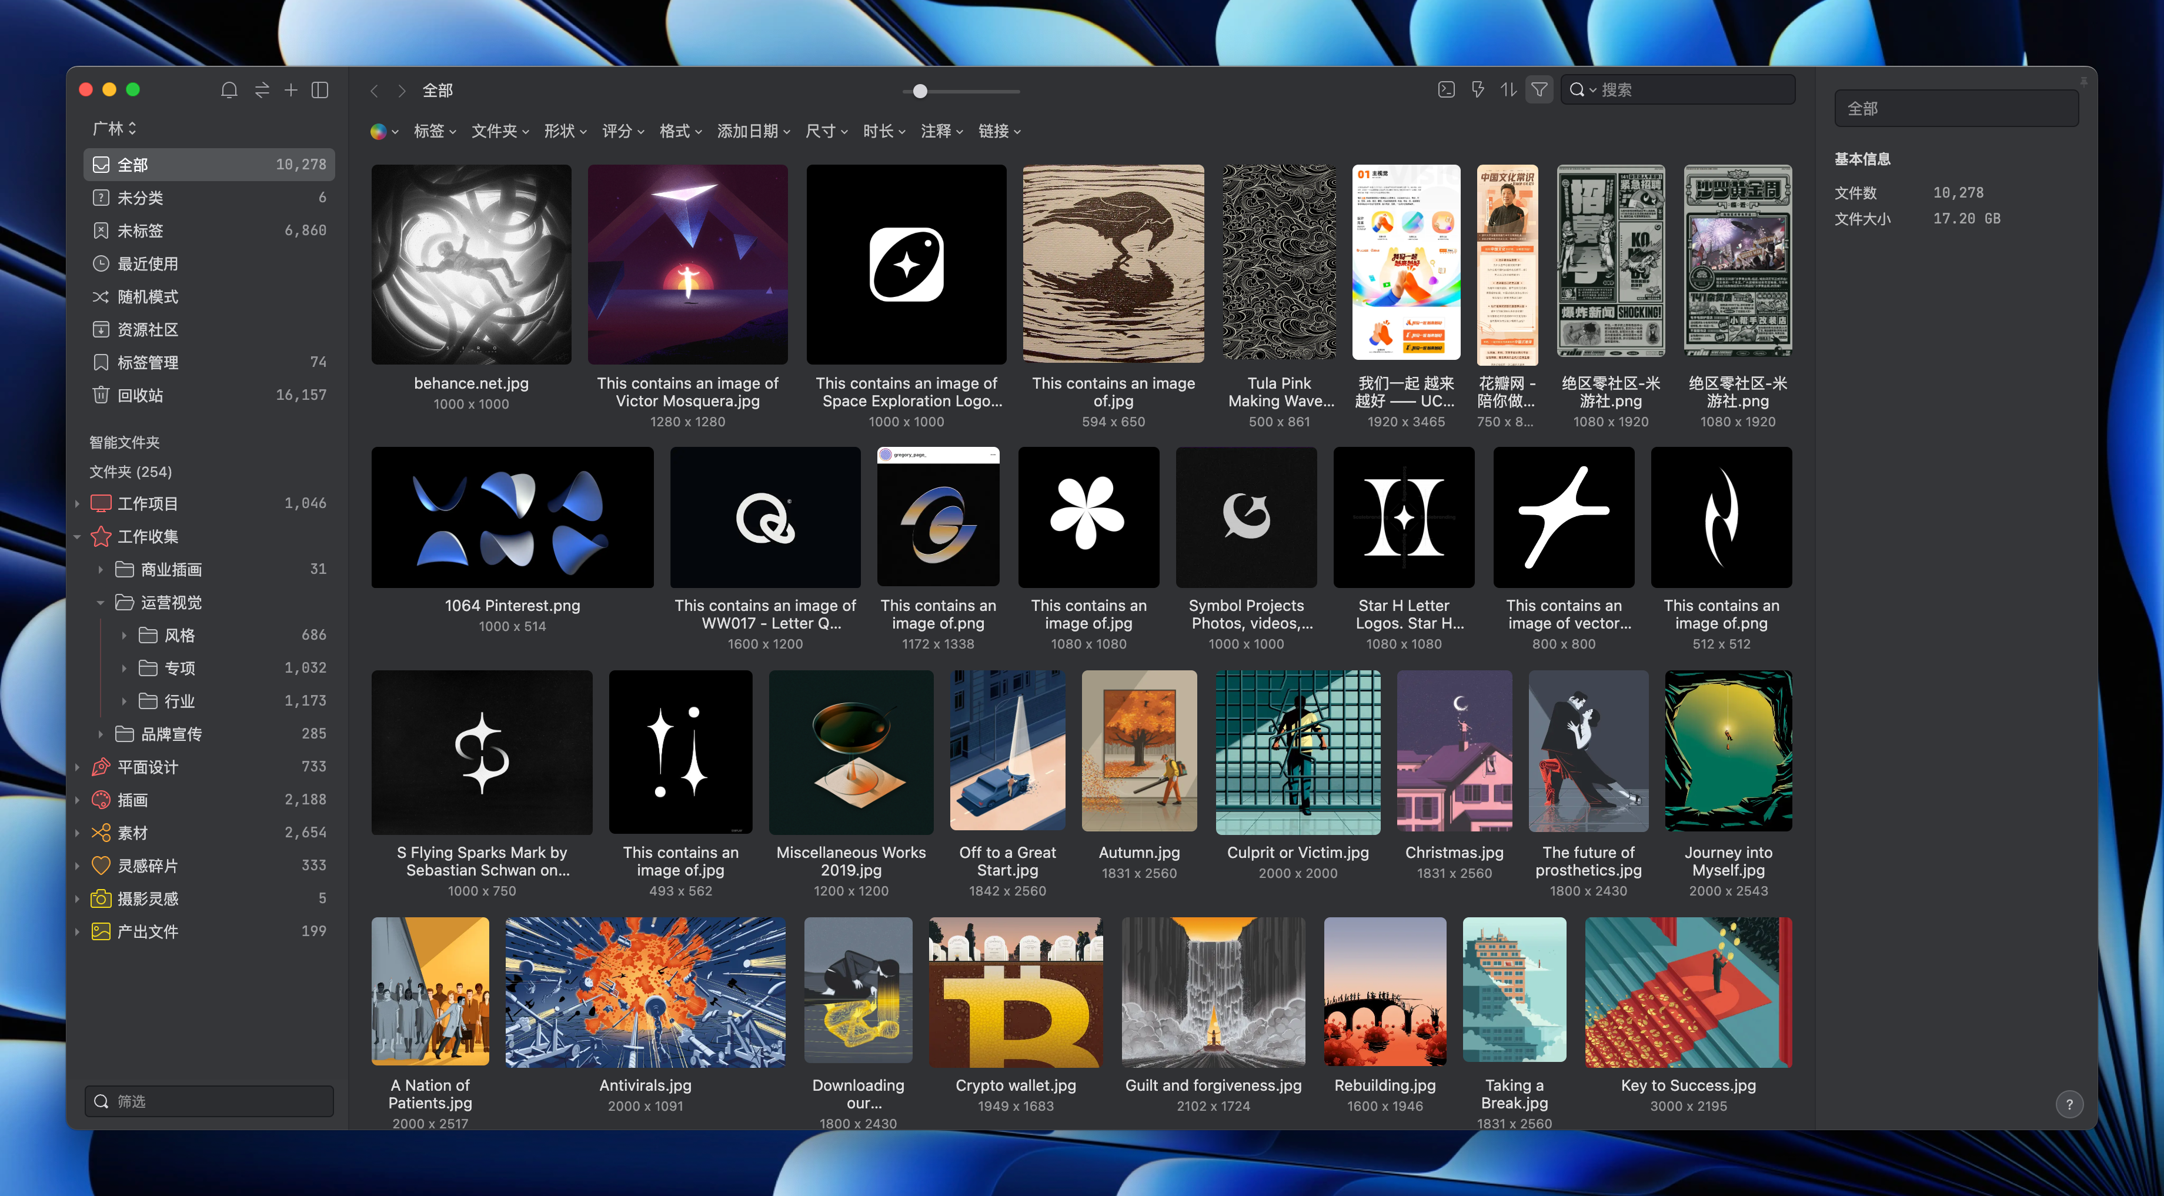Viewport: 2164px width, 1196px height.
Task: Click the 筛选 folder filter field
Action: coord(210,1101)
